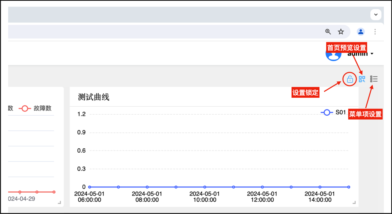Click the unlock padlock icon

pos(350,79)
